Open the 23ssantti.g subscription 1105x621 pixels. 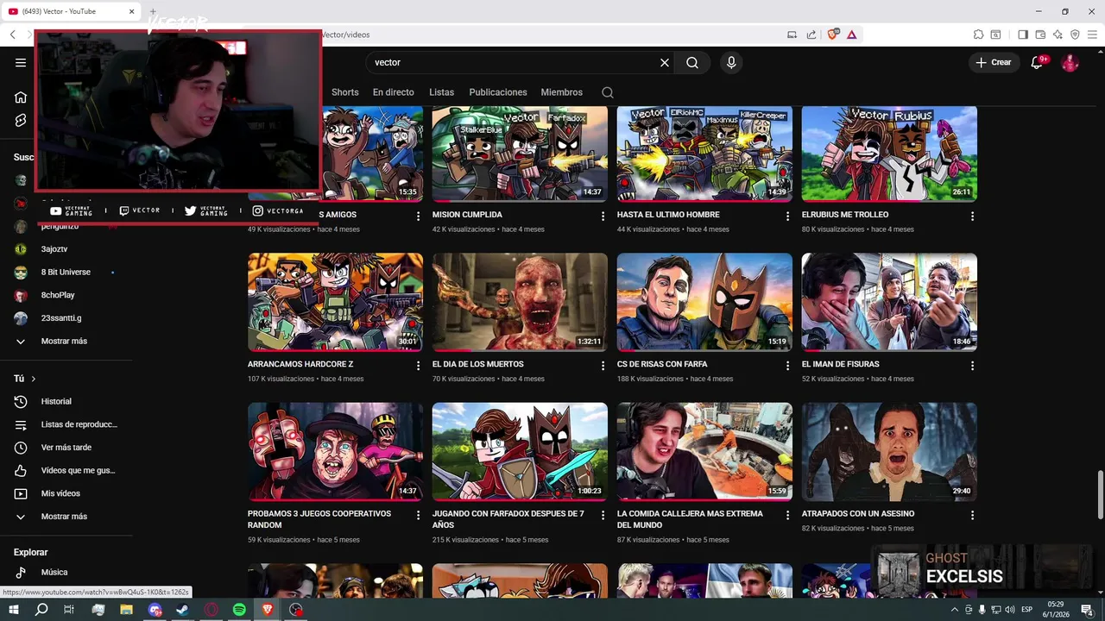pyautogui.click(x=60, y=318)
